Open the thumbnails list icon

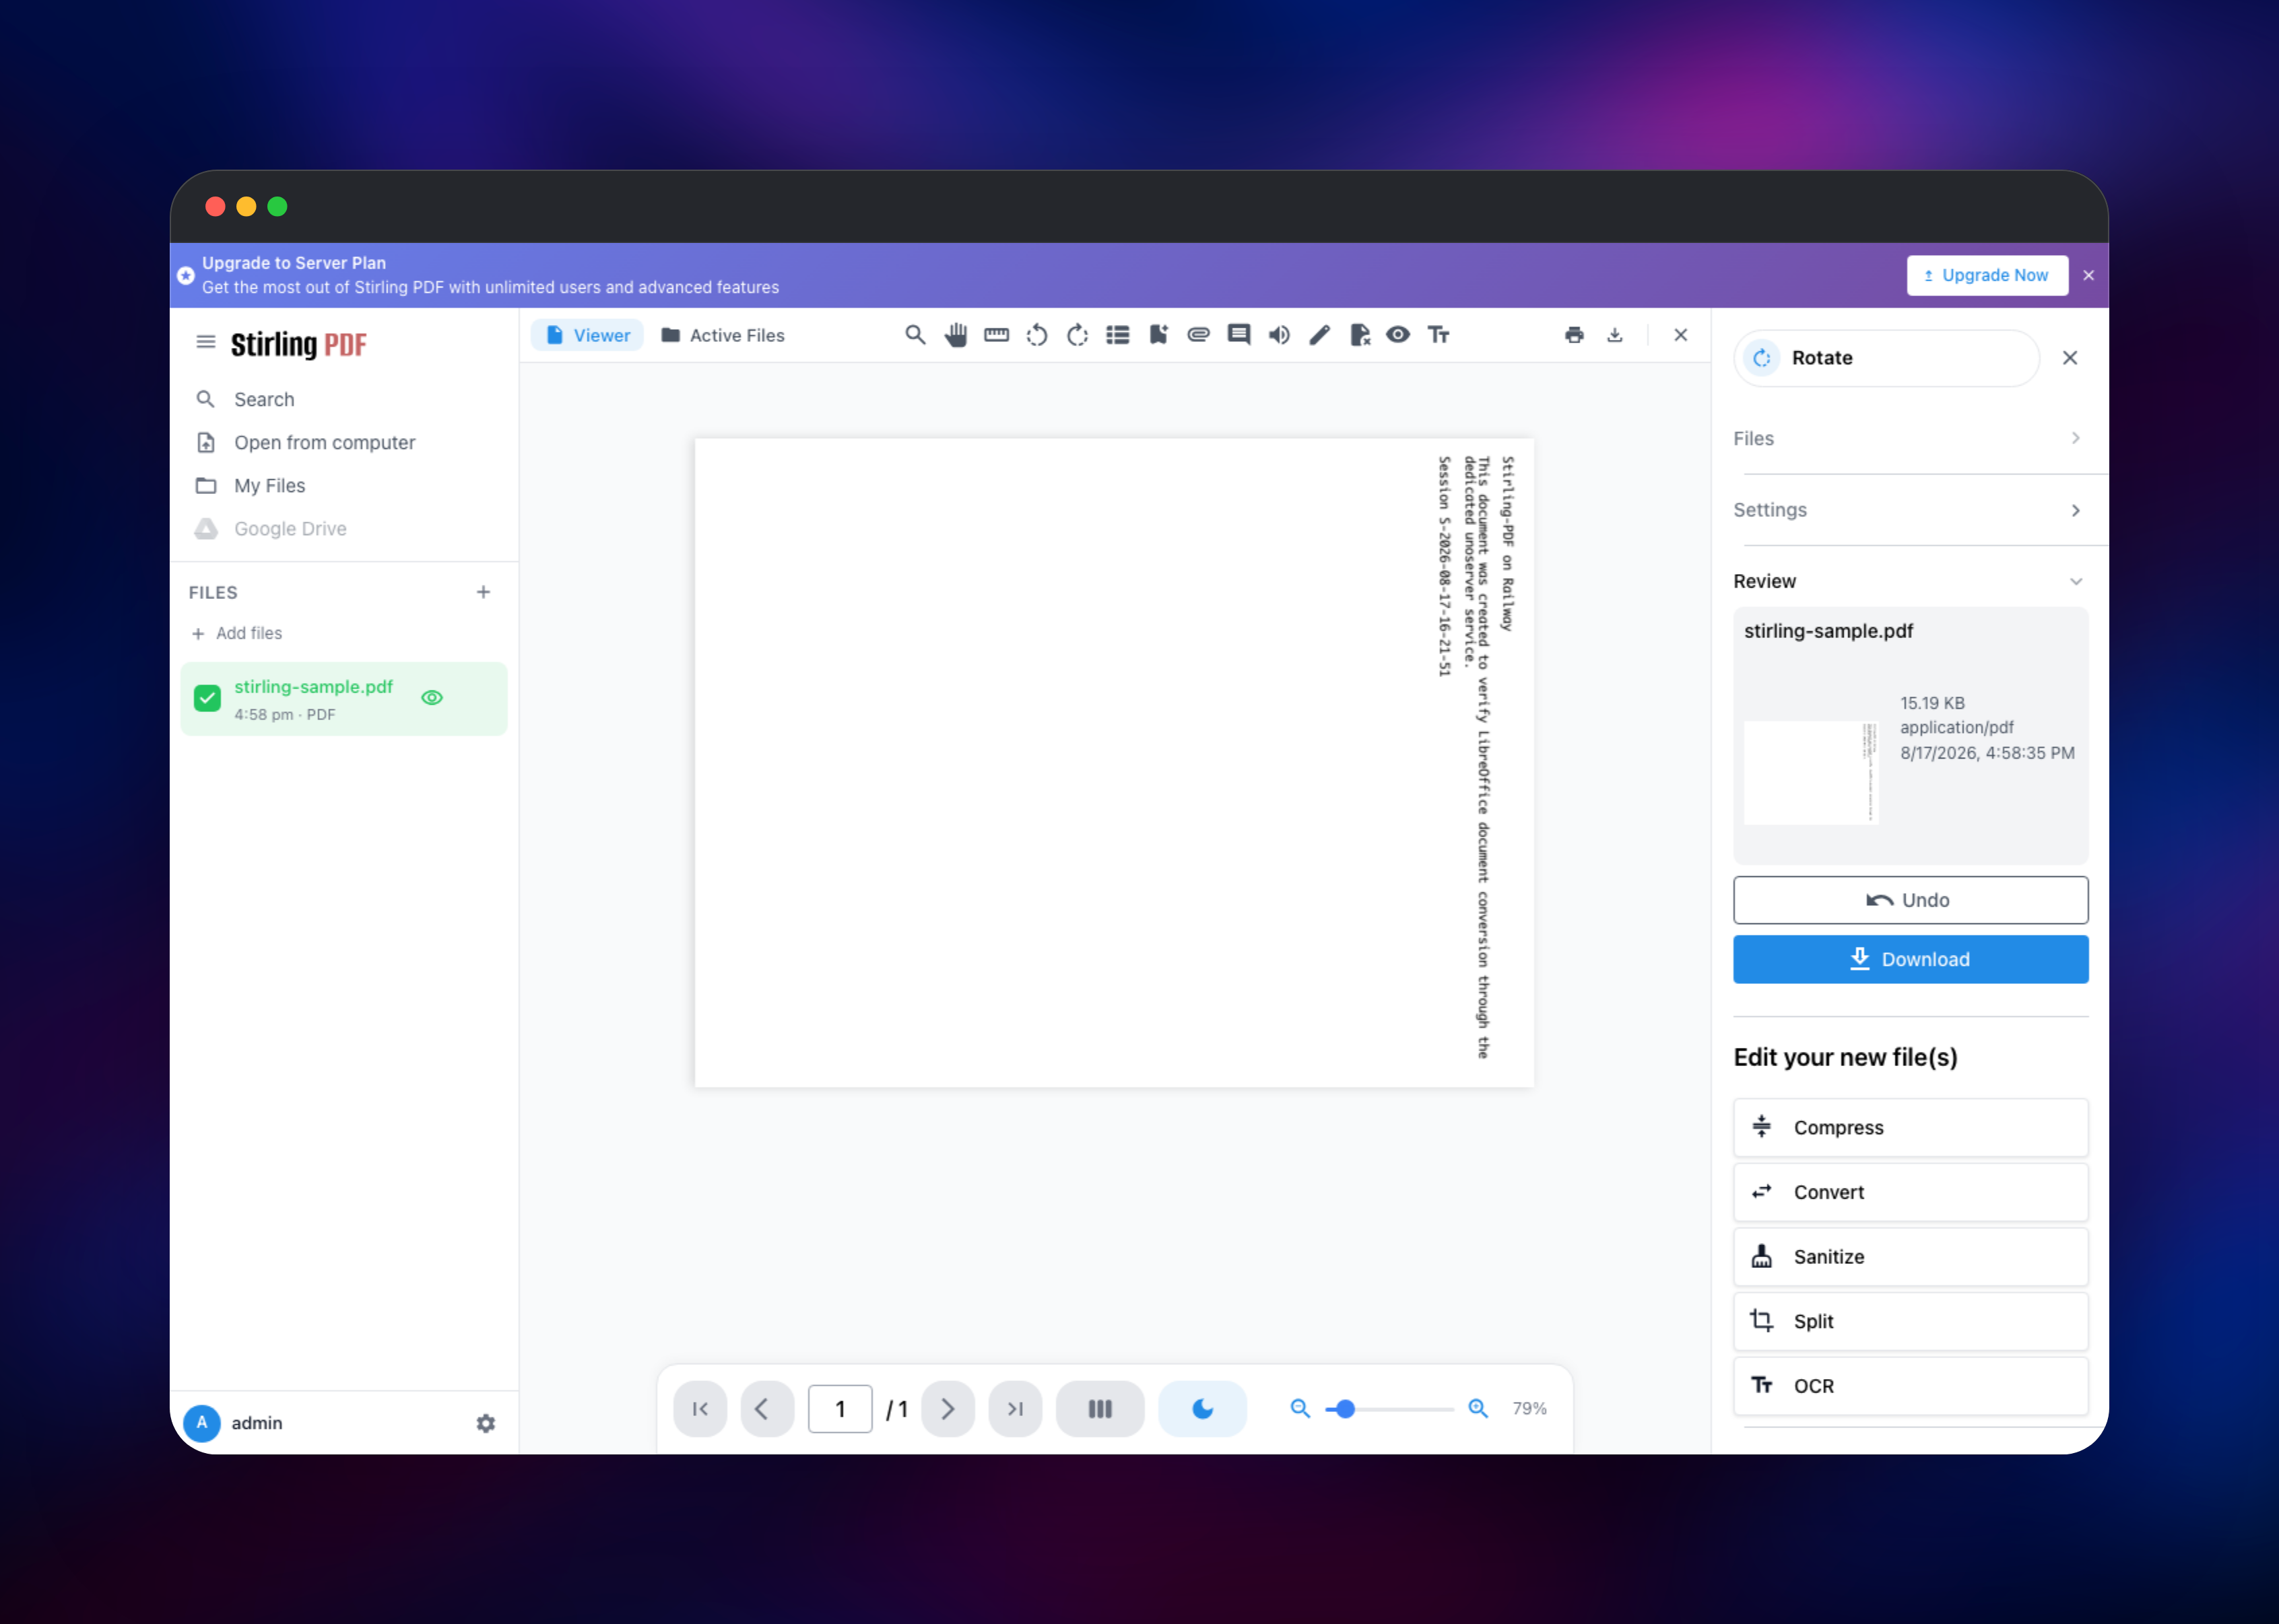coord(1117,335)
